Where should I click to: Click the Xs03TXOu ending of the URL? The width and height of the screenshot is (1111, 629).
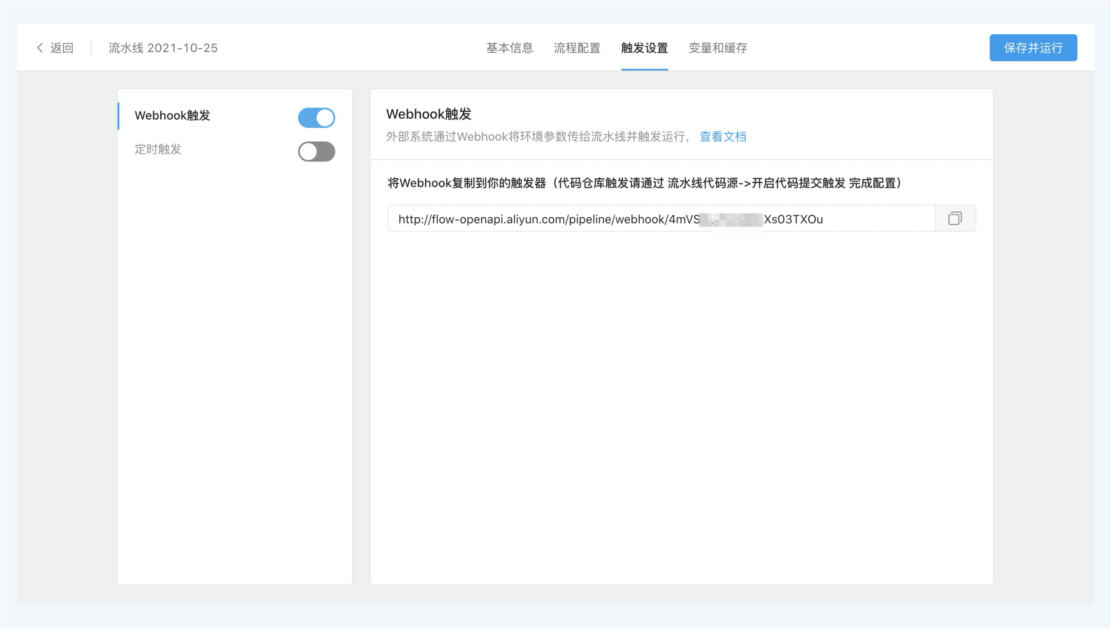(793, 219)
